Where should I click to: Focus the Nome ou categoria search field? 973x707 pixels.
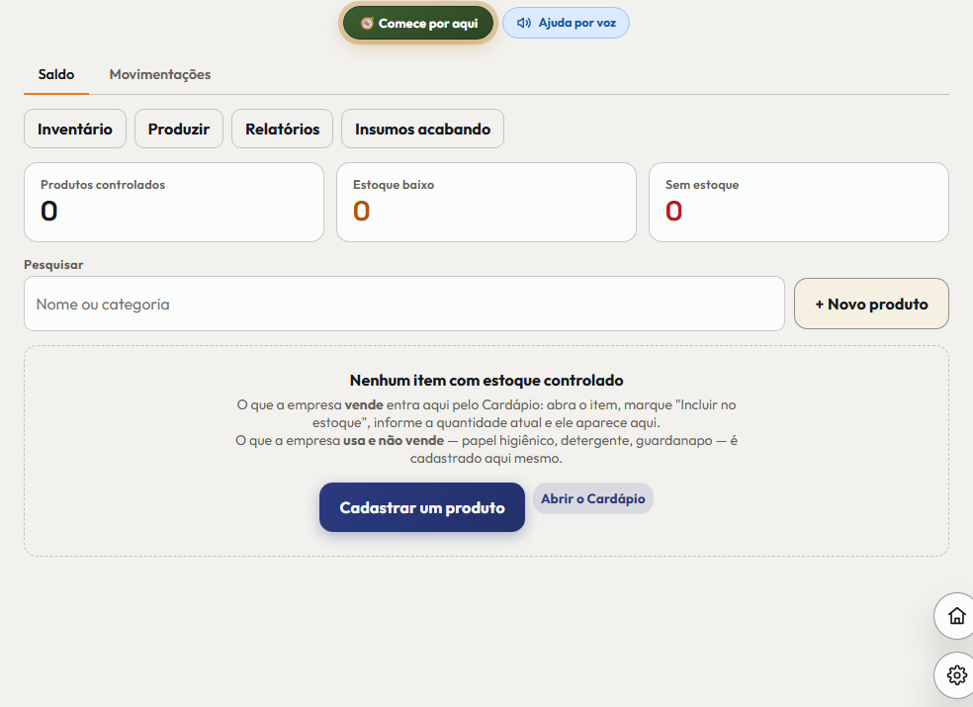(x=404, y=304)
